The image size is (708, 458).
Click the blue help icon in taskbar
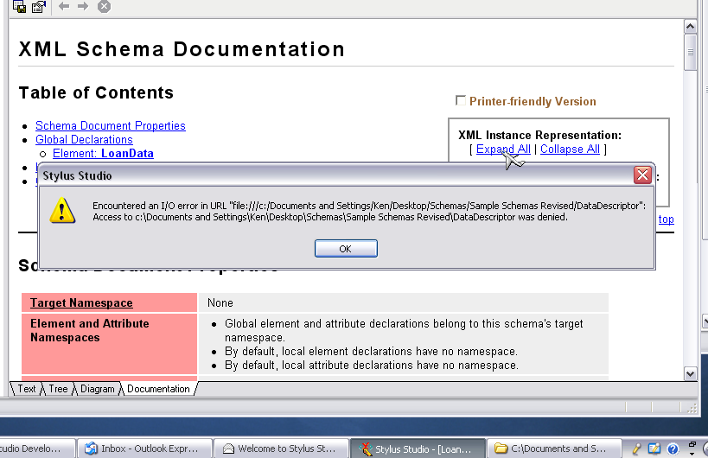point(673,448)
